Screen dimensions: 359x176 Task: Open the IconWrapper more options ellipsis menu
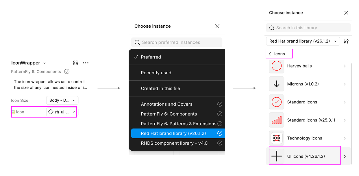[x=86, y=63]
